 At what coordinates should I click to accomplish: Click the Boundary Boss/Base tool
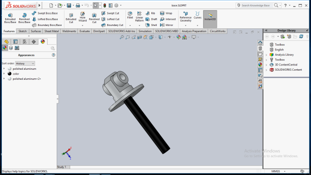[47, 25]
